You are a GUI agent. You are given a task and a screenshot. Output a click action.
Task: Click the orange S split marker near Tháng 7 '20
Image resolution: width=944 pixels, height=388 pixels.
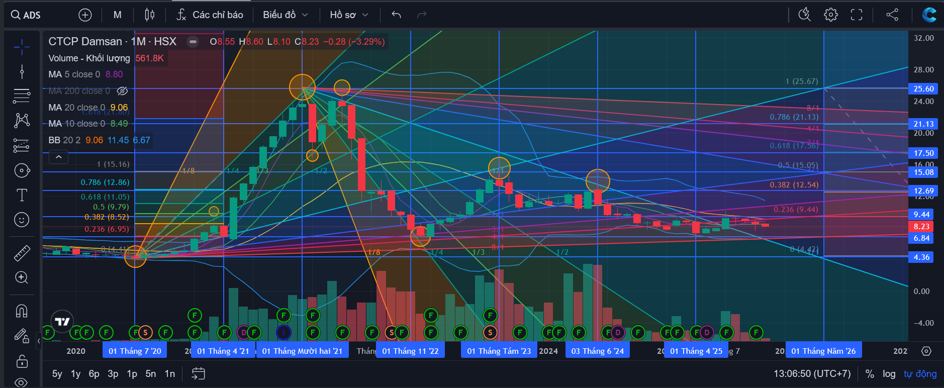click(x=145, y=332)
